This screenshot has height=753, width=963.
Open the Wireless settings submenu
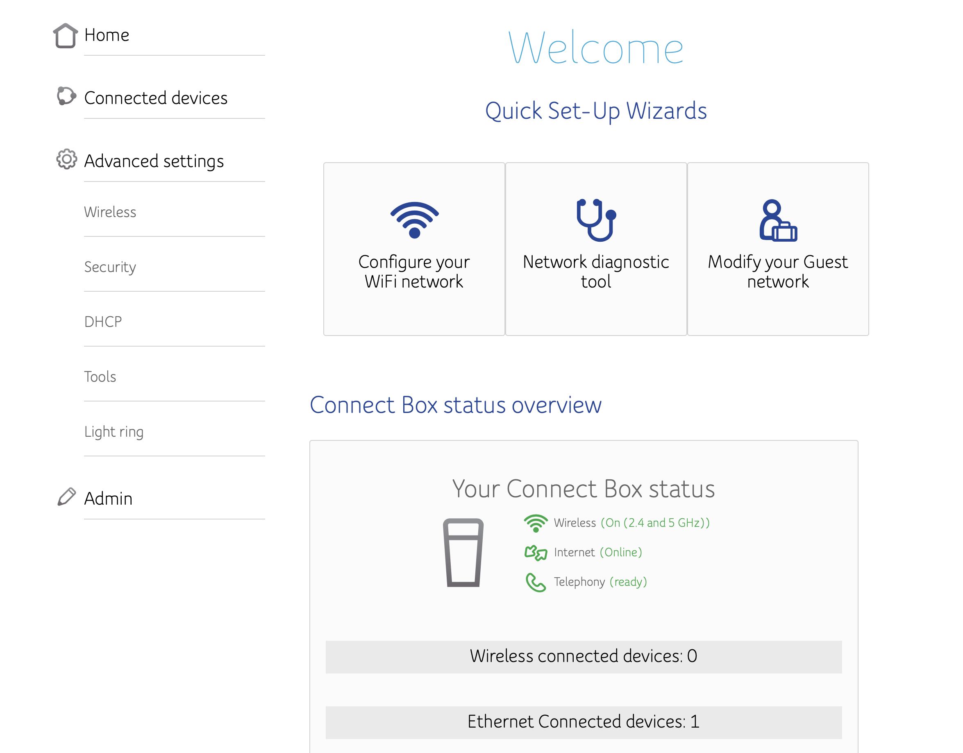[110, 212]
